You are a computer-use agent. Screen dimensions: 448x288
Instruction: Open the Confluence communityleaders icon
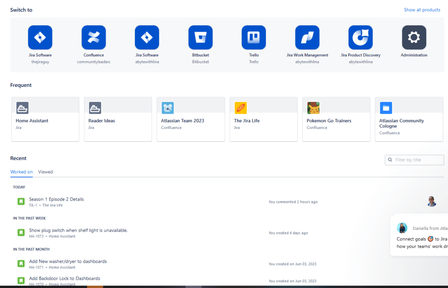point(94,38)
